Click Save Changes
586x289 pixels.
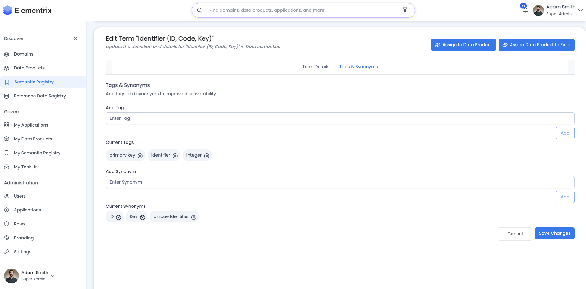554,233
